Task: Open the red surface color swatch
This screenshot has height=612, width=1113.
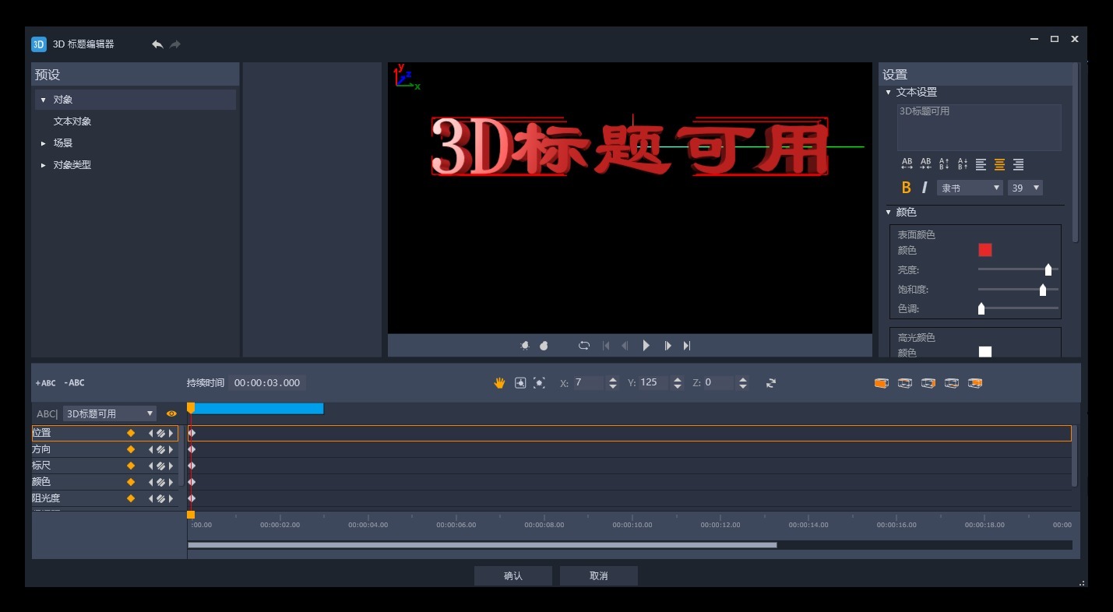Action: (985, 250)
